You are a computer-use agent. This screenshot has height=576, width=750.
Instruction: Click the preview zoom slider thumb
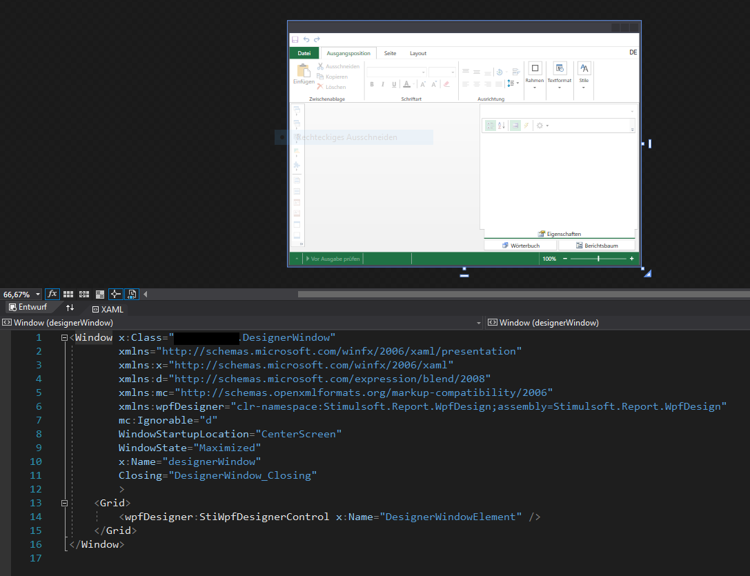coord(598,259)
